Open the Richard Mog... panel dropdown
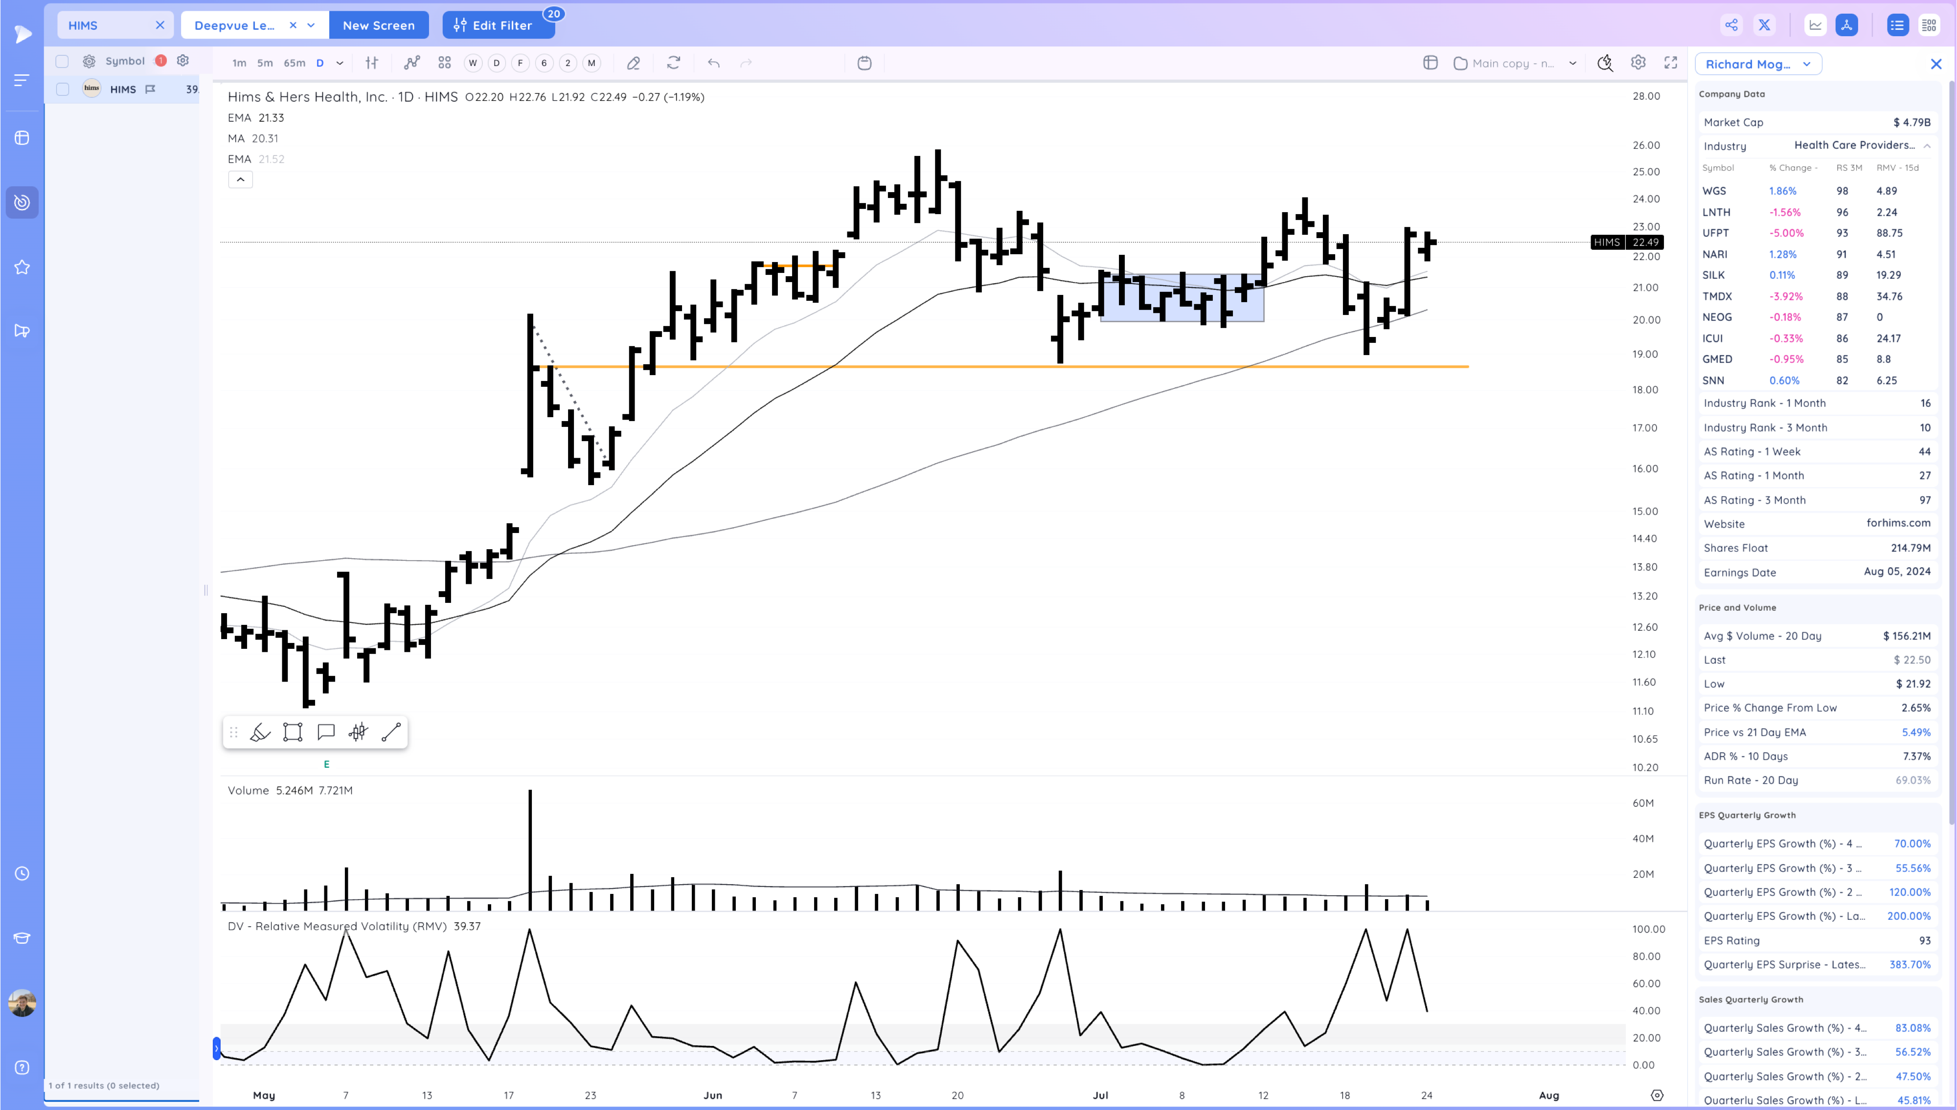1957x1110 pixels. pos(1758,64)
